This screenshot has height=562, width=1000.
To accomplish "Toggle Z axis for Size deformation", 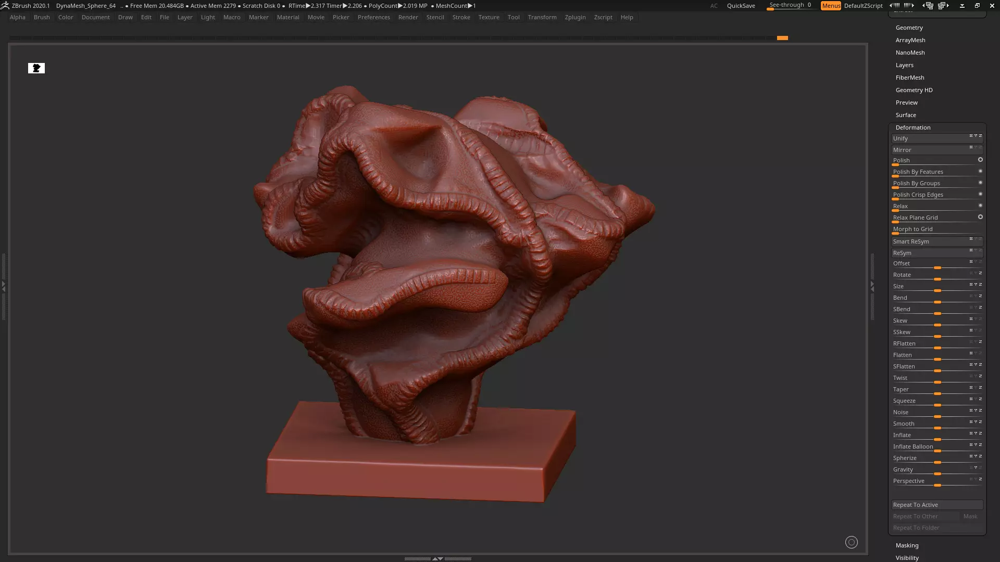I will point(980,285).
